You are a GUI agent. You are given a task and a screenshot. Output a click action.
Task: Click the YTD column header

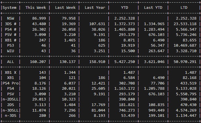(x=124, y=8)
